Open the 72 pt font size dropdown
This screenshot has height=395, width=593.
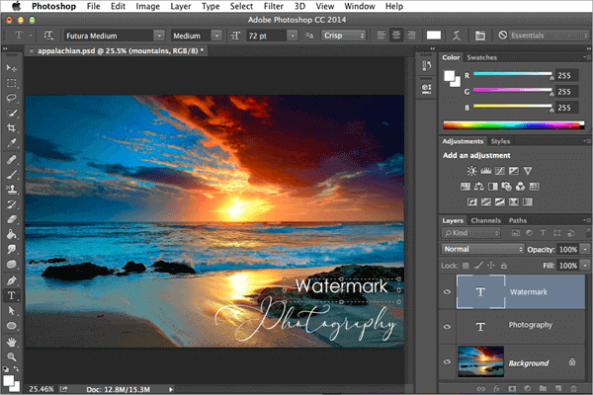(293, 36)
